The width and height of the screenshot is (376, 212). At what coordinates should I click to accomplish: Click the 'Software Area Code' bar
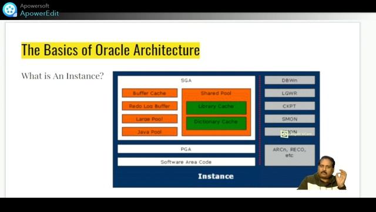(x=186, y=162)
